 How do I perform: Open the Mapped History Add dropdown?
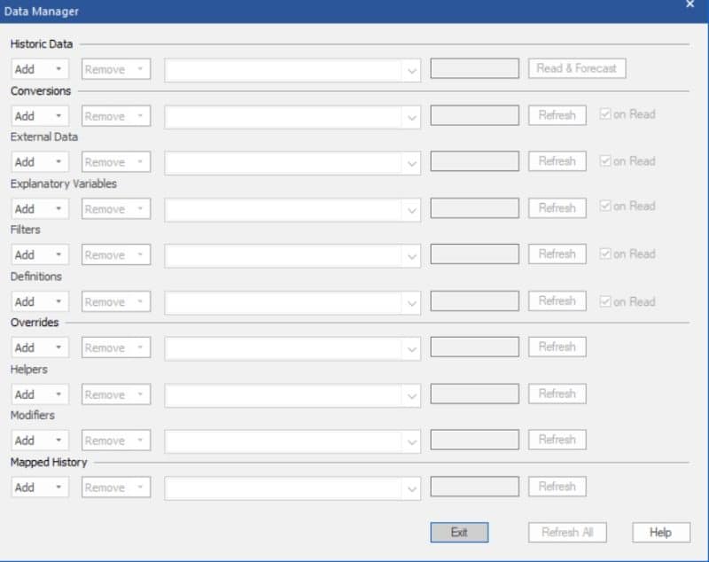point(39,487)
